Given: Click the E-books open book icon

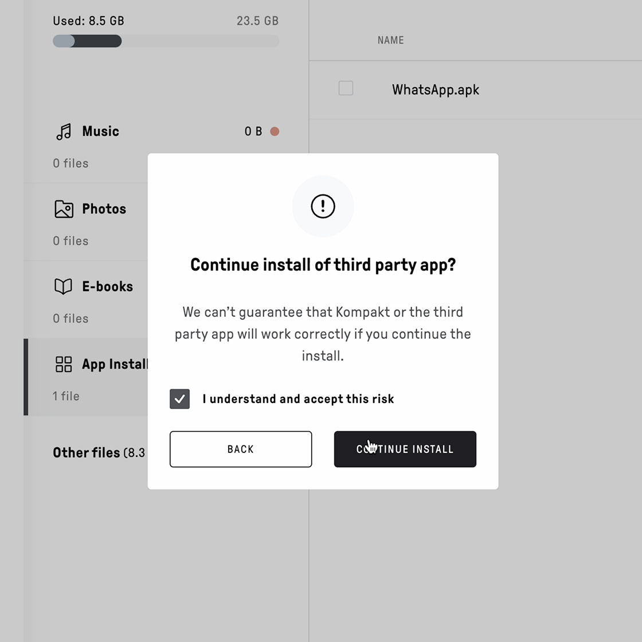Looking at the screenshot, I should [63, 286].
